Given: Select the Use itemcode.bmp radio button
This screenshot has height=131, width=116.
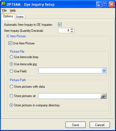Looking at the screenshot, I should [x=11, y=57].
